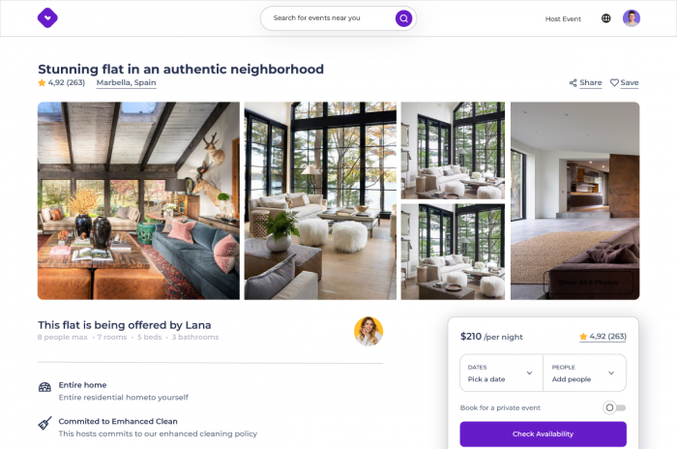Click the purple heart logo
This screenshot has width=677, height=449.
click(x=47, y=18)
